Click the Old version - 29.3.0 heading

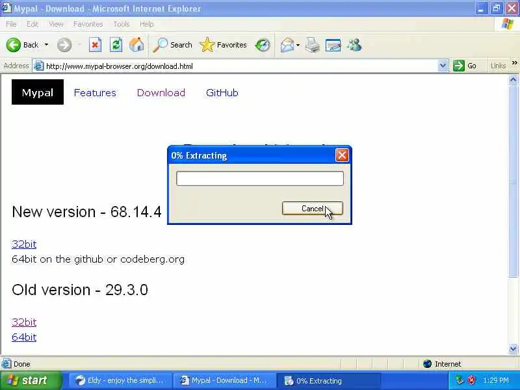click(80, 290)
